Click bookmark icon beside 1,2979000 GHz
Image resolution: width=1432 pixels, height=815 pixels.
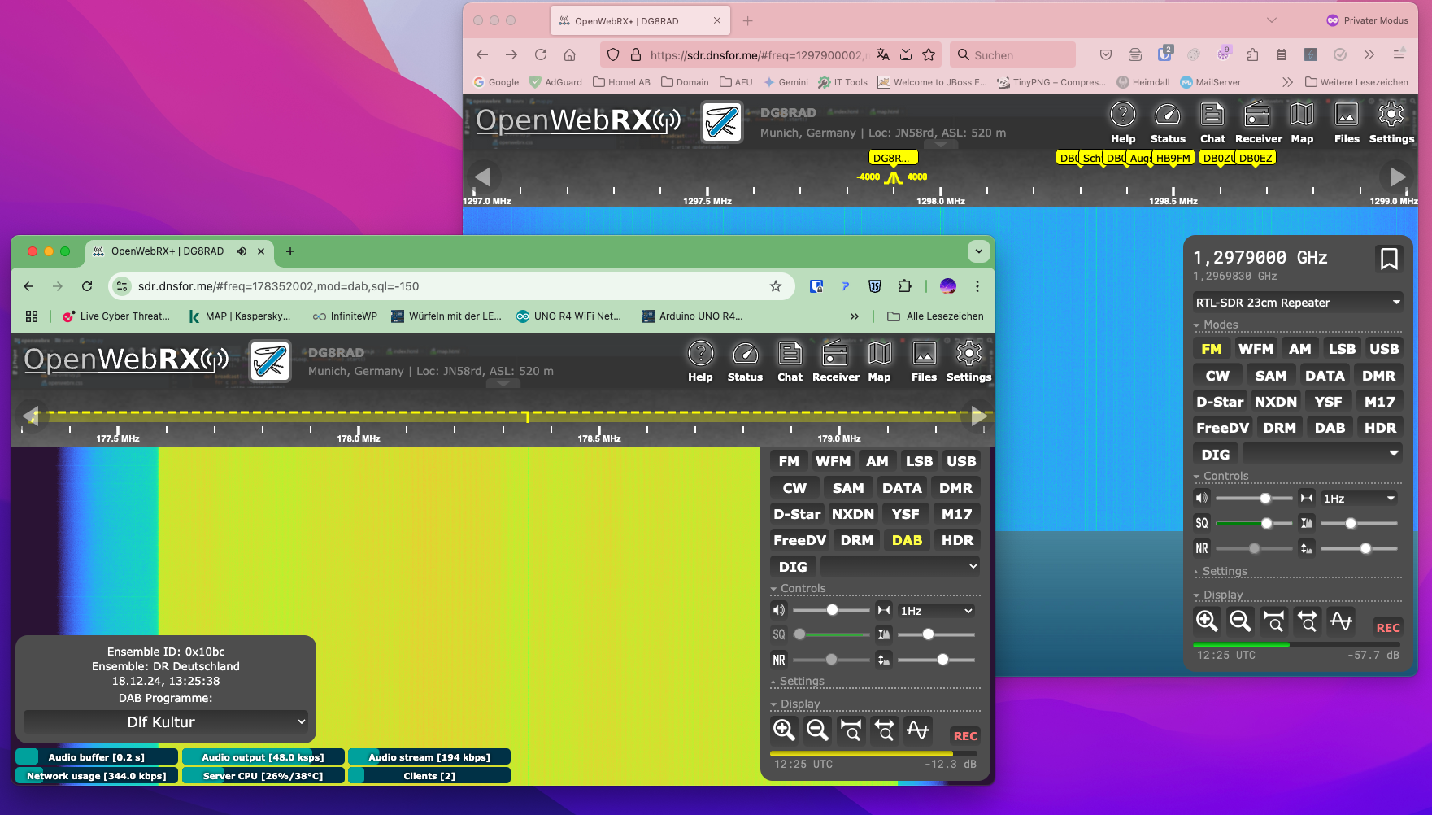point(1389,259)
